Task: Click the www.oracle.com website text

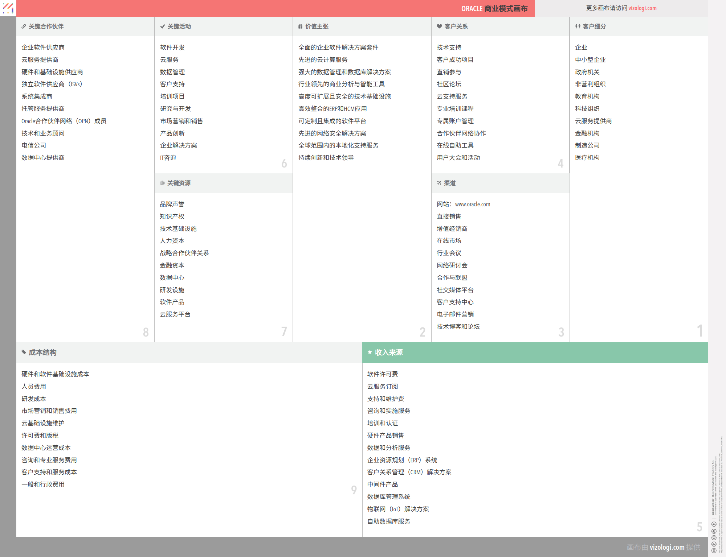Action: 472,205
